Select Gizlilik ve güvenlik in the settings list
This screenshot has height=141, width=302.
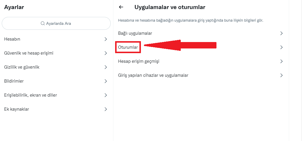[x=22, y=67]
